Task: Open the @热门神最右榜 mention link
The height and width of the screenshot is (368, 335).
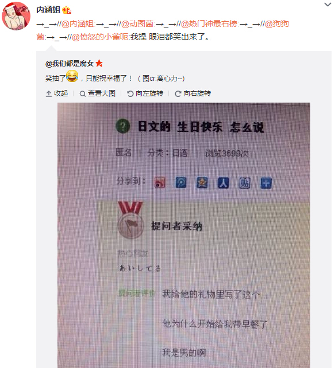Action: 209,24
